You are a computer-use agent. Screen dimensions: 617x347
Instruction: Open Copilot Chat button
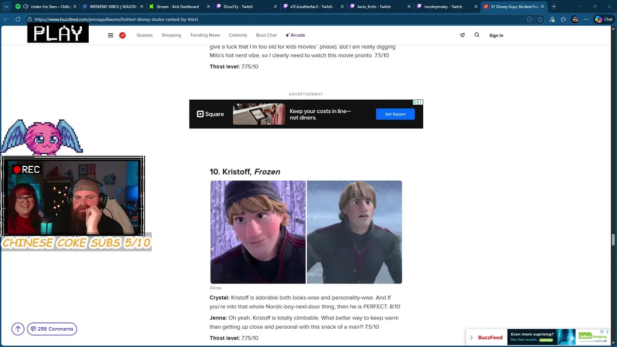coord(604,19)
